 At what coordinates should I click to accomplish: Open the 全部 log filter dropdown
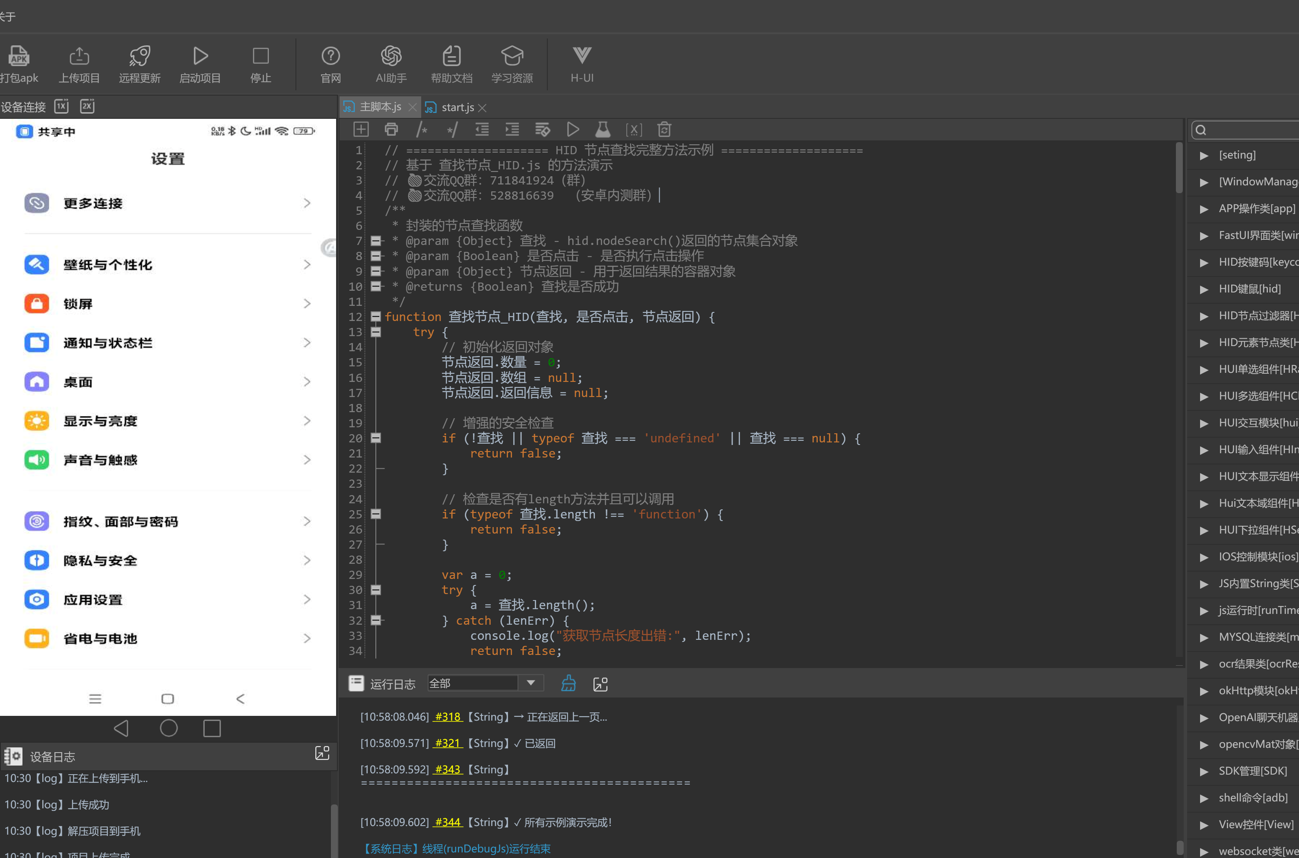(486, 683)
